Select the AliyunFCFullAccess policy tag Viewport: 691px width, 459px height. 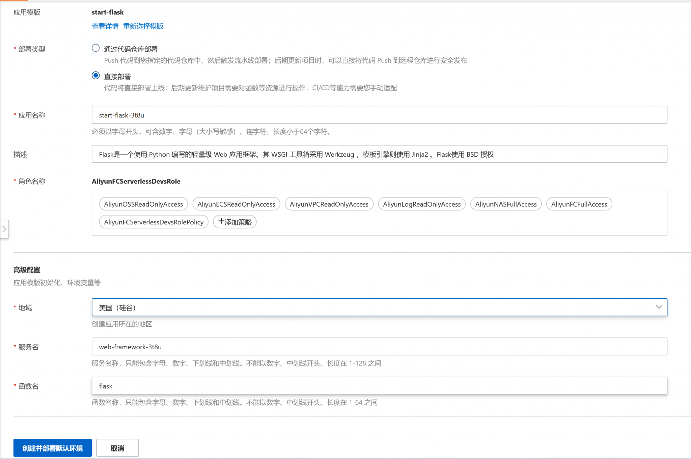click(579, 204)
